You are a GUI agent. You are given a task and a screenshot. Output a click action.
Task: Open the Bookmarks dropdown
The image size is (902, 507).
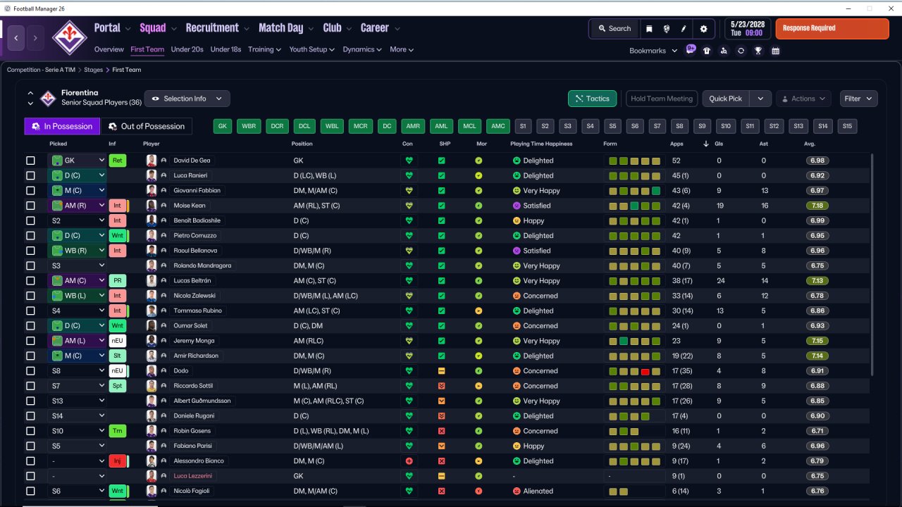click(653, 51)
